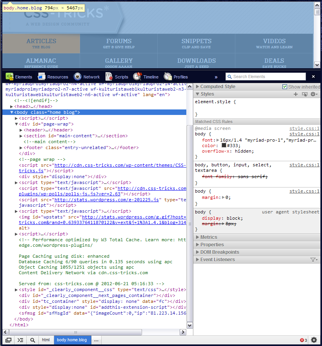The image size is (322, 346).
Task: Expand the margin: 0 shorthand triangle
Action: point(223,197)
